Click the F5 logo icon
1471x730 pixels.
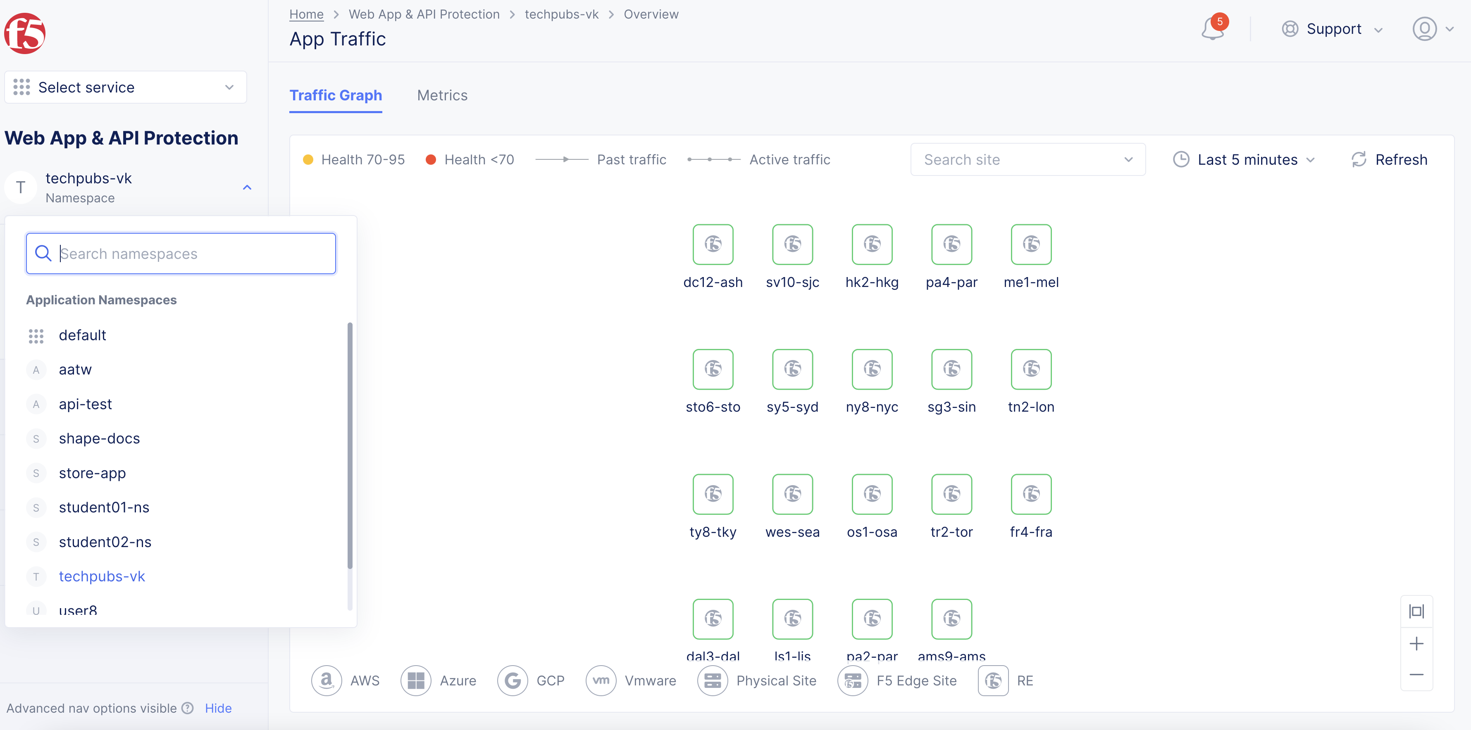point(25,33)
